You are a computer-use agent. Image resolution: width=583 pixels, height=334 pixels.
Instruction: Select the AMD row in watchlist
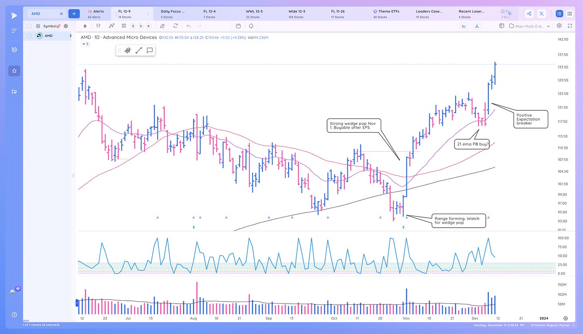47,36
